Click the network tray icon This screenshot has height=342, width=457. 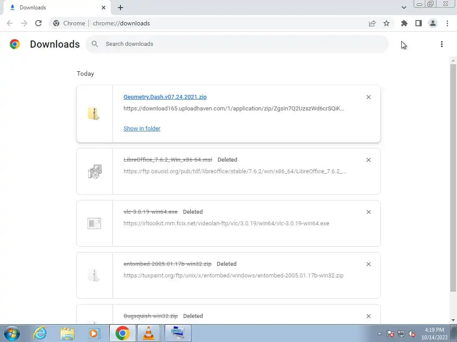pyautogui.click(x=401, y=334)
